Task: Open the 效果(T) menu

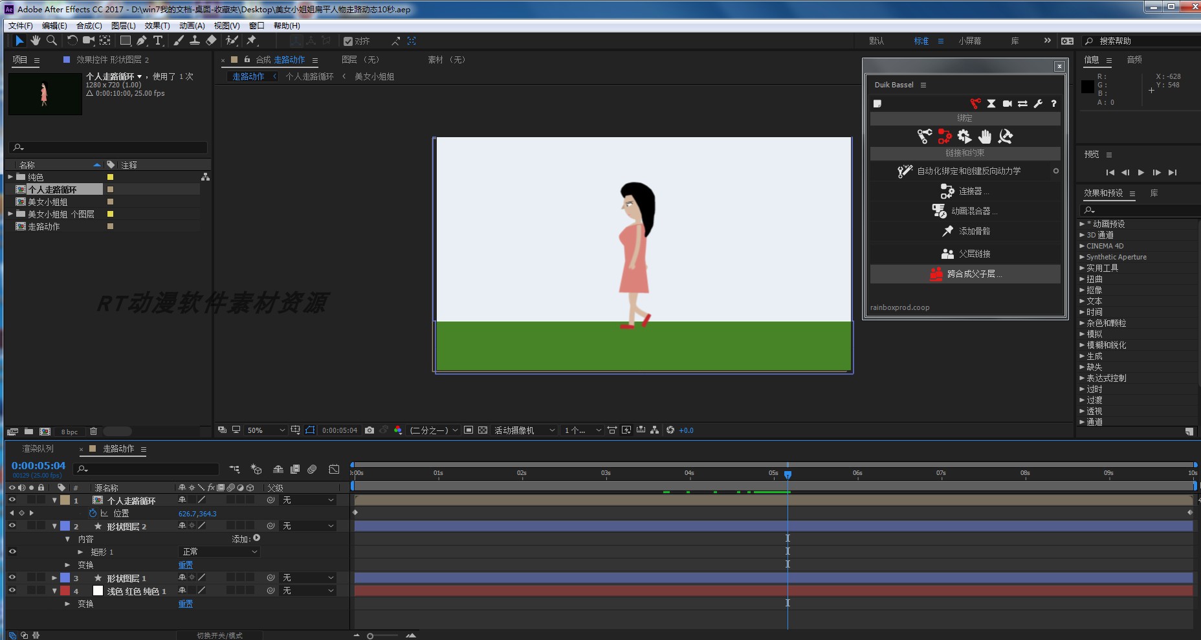Action: (157, 26)
